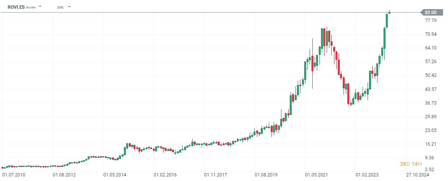Click the 01.05.2014 date label

pyautogui.click(x=116, y=175)
